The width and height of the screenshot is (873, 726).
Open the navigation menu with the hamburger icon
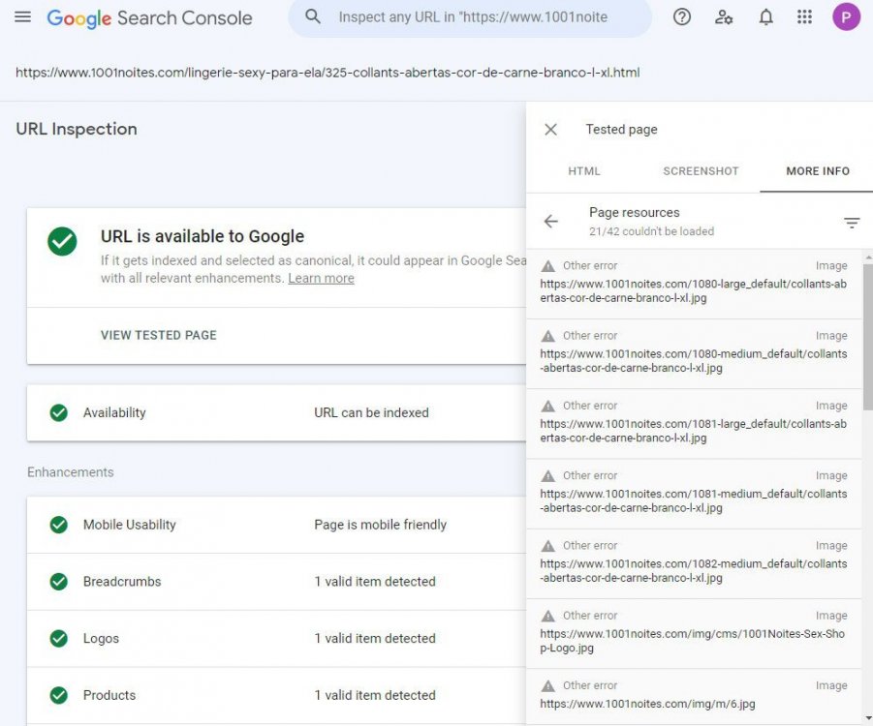(23, 16)
